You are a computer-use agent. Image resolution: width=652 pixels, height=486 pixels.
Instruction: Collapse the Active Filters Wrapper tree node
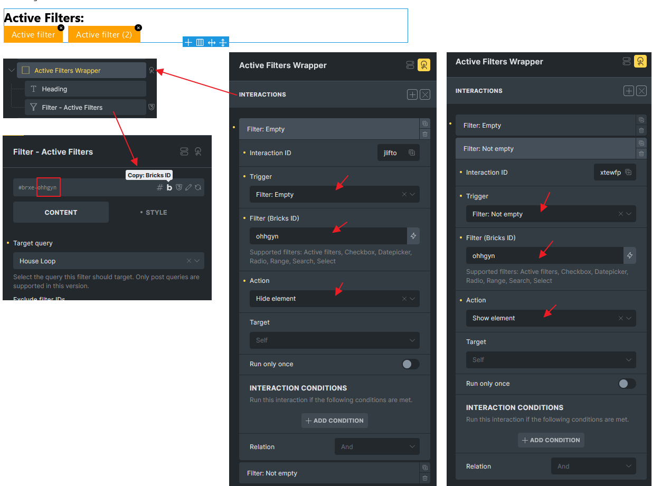12,70
